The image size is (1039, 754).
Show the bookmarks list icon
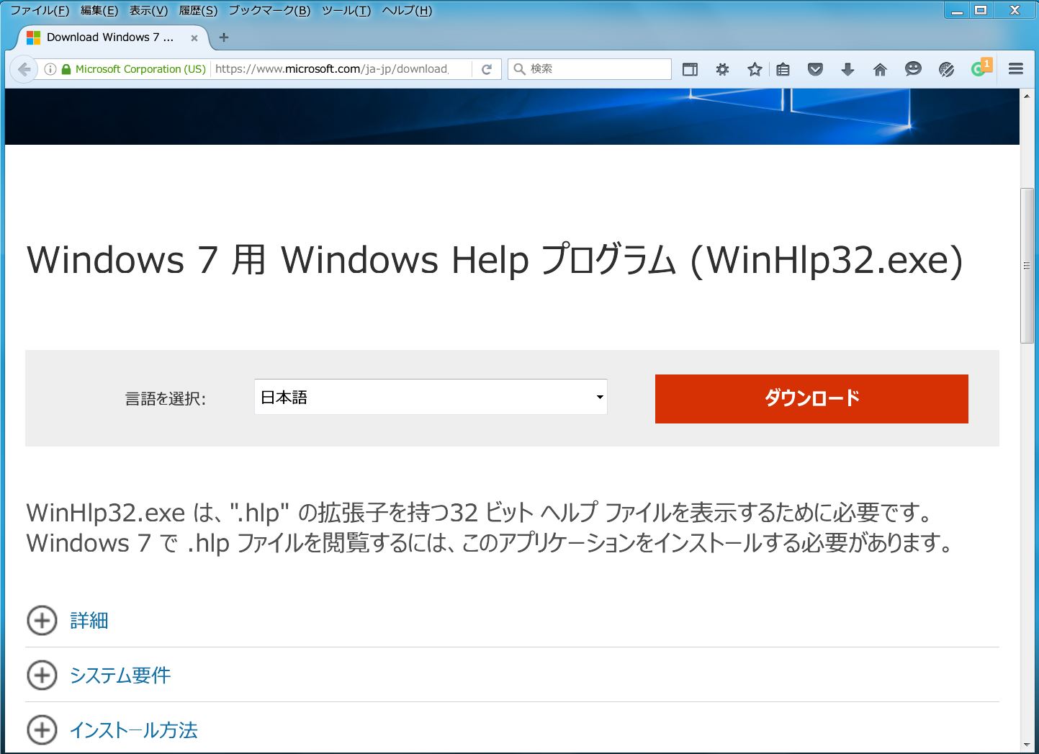tap(783, 69)
